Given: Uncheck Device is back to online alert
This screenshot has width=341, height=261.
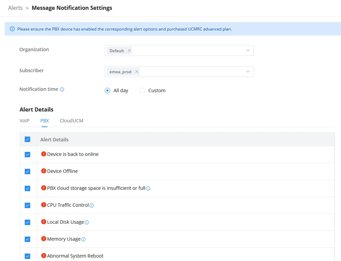Looking at the screenshot, I should 27,155.
